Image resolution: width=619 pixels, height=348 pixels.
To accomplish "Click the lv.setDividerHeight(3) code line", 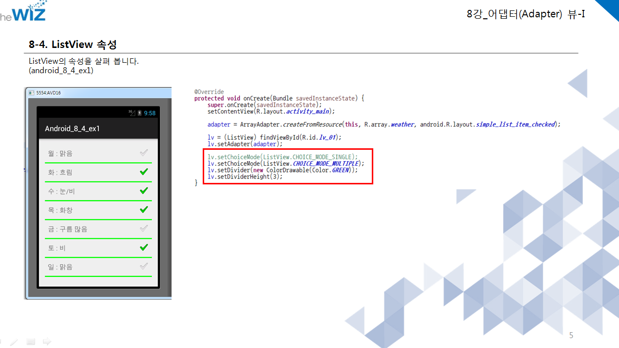I will (x=245, y=176).
